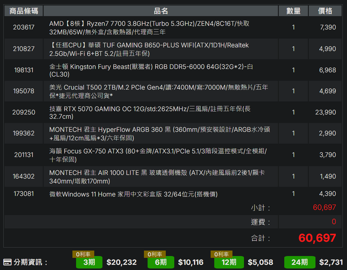Click the quantity 1 in the Ryzen7 7700 row
The width and height of the screenshot is (347, 270).
[x=293, y=27]
